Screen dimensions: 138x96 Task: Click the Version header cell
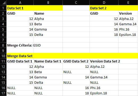tap(128, 13)
